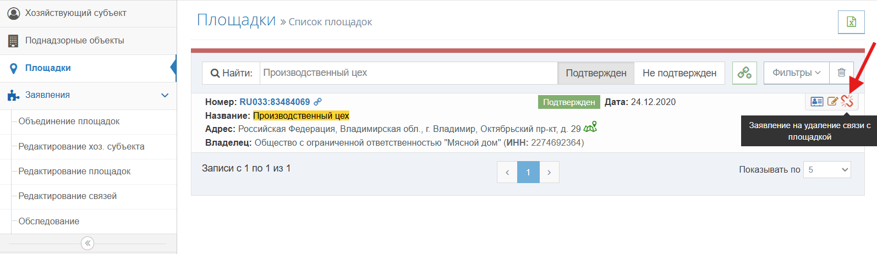Open site link RU033:83484069

pyautogui.click(x=275, y=102)
